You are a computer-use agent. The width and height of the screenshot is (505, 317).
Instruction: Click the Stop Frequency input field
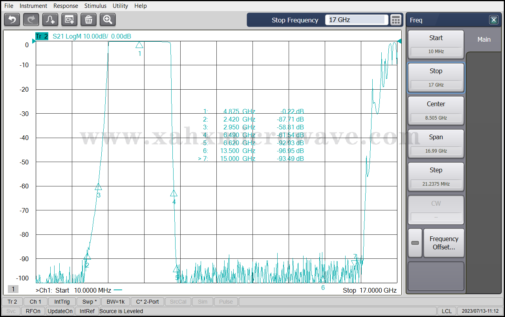356,20
